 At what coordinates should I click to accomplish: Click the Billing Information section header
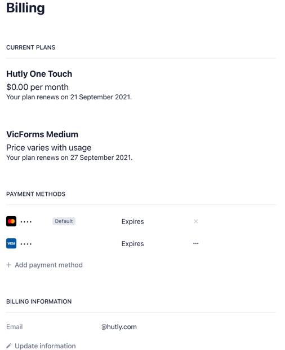pyautogui.click(x=39, y=301)
